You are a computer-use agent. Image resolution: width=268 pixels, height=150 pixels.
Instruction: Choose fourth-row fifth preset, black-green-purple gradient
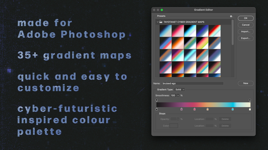coord(215,67)
